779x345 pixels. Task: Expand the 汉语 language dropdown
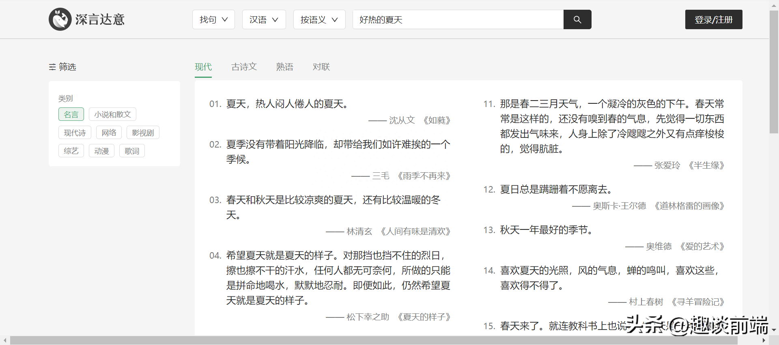coord(264,19)
